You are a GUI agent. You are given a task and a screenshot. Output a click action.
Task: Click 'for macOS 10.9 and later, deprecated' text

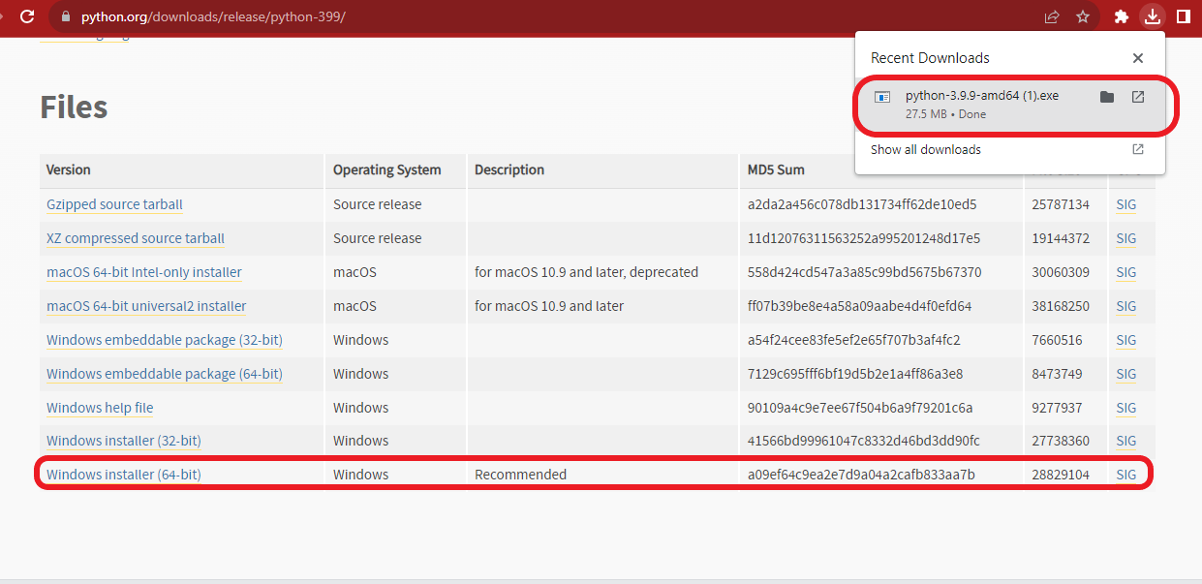click(x=586, y=272)
